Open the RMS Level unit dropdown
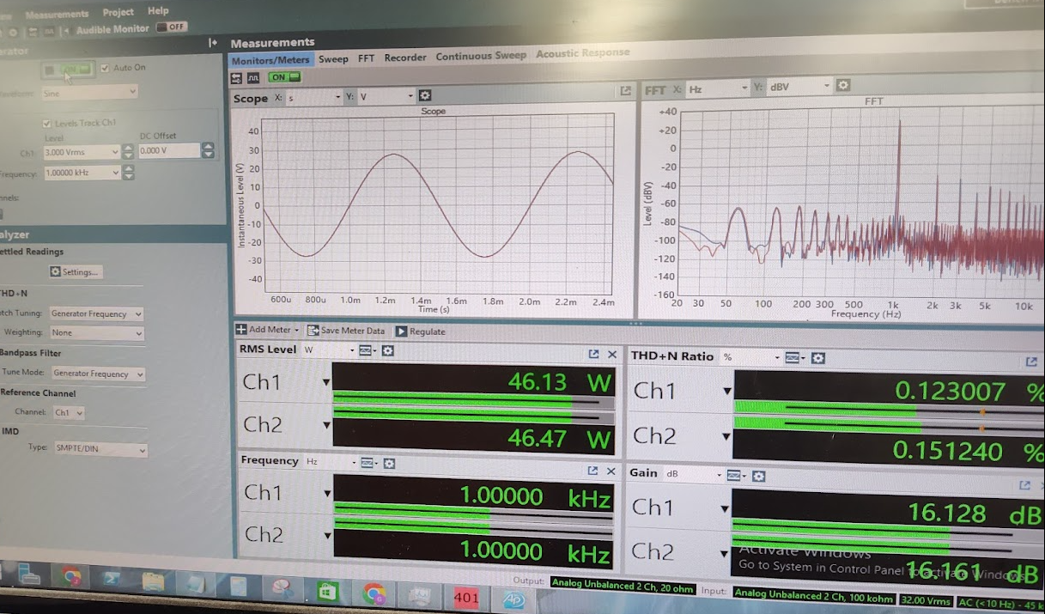Screen dimensions: 1045x614 pyautogui.click(x=327, y=350)
